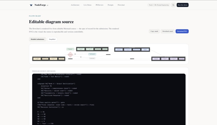This screenshot has height=125, width=217.
Task: Click the 'Security + secret scan' line
Action: click(57, 91)
